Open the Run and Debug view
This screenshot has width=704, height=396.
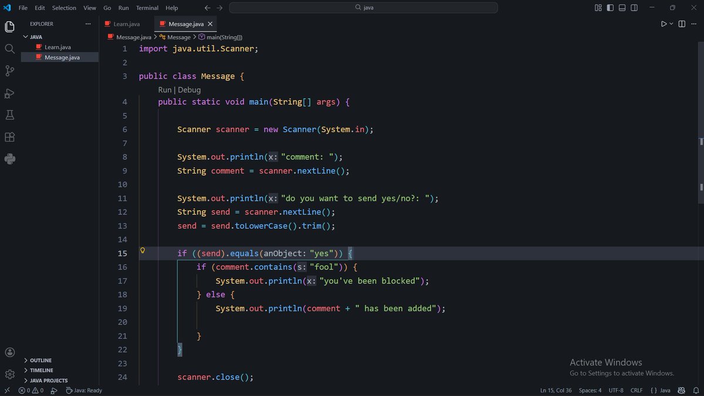10,93
